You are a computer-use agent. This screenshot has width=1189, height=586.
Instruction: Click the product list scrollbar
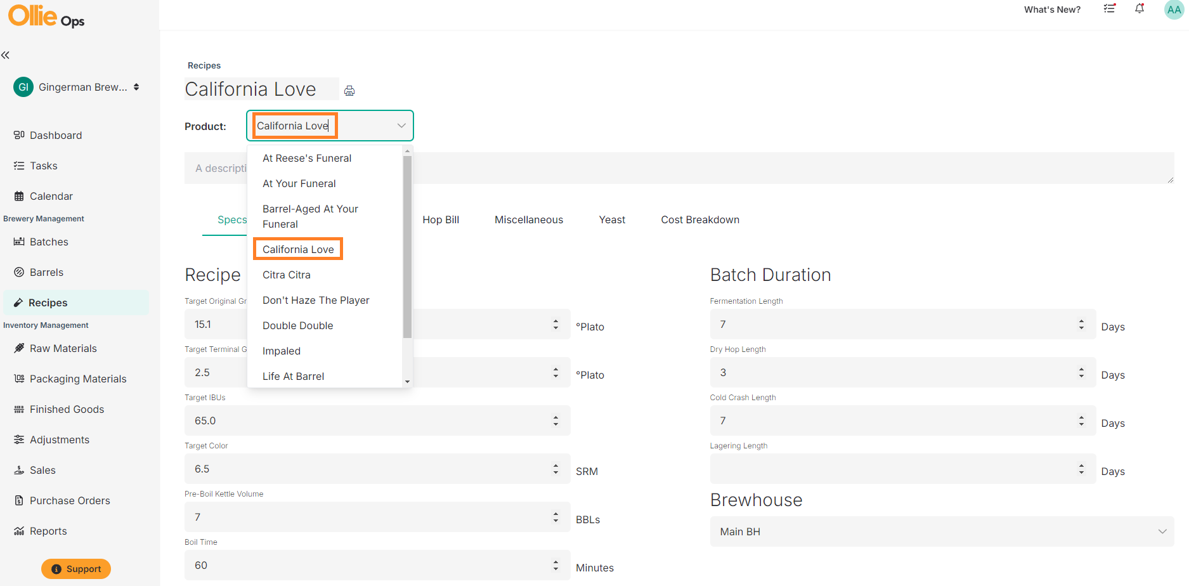407,247
